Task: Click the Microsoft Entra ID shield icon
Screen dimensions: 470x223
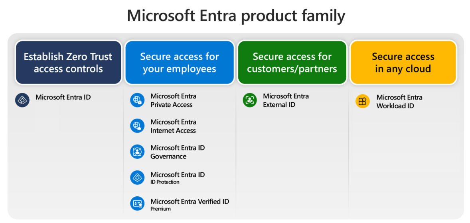Action: tap(22, 100)
